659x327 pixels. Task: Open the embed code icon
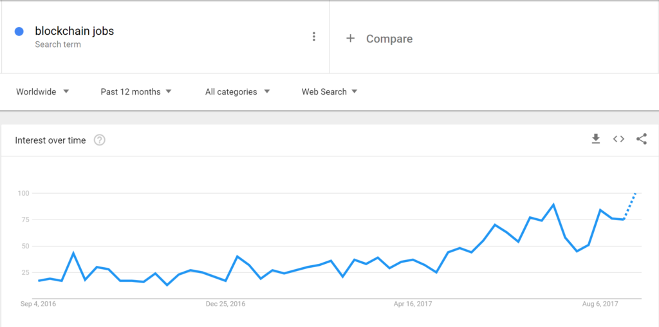click(618, 139)
